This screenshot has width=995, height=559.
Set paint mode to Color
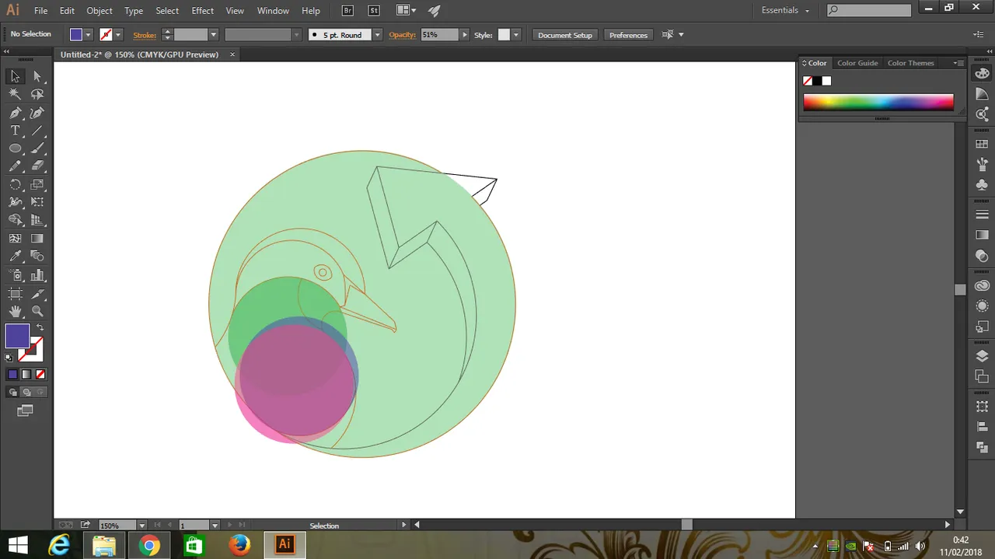pyautogui.click(x=12, y=374)
